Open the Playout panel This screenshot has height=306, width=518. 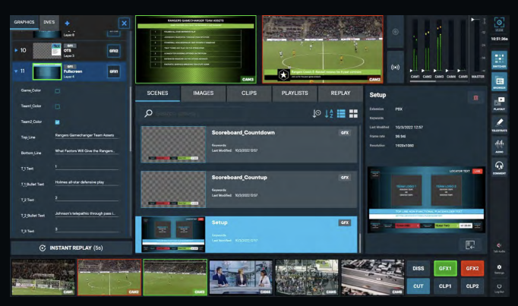tap(499, 103)
